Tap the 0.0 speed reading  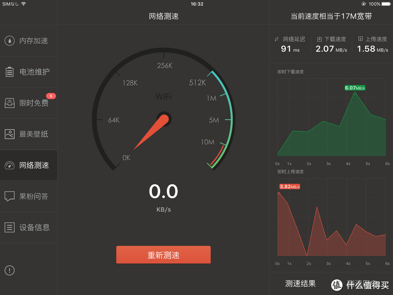click(x=163, y=192)
